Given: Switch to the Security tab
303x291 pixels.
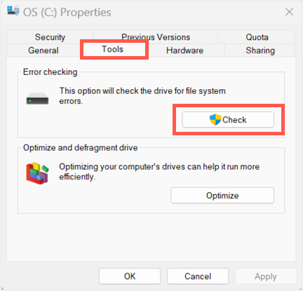Looking at the screenshot, I should 50,37.
